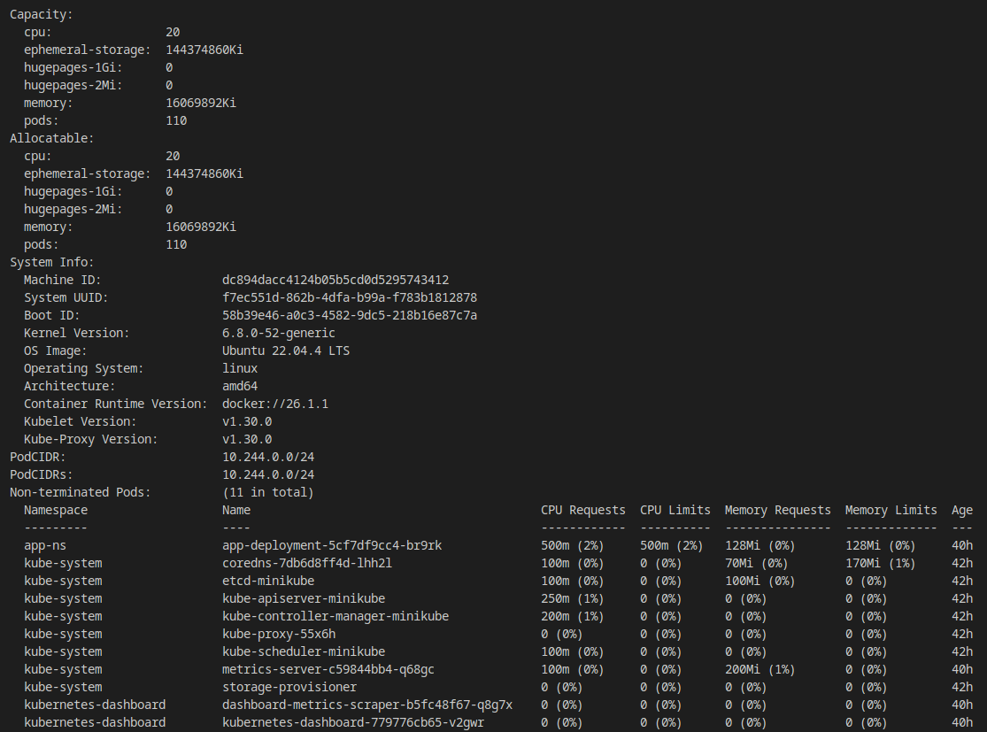The width and height of the screenshot is (987, 732).
Task: Click the Capacity: section heading
Action: [x=42, y=14]
